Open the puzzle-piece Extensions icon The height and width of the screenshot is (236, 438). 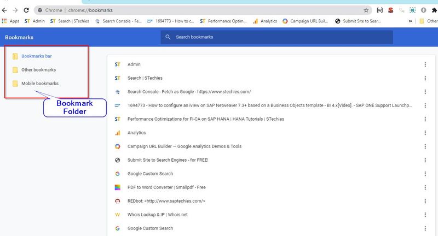tap(434, 10)
